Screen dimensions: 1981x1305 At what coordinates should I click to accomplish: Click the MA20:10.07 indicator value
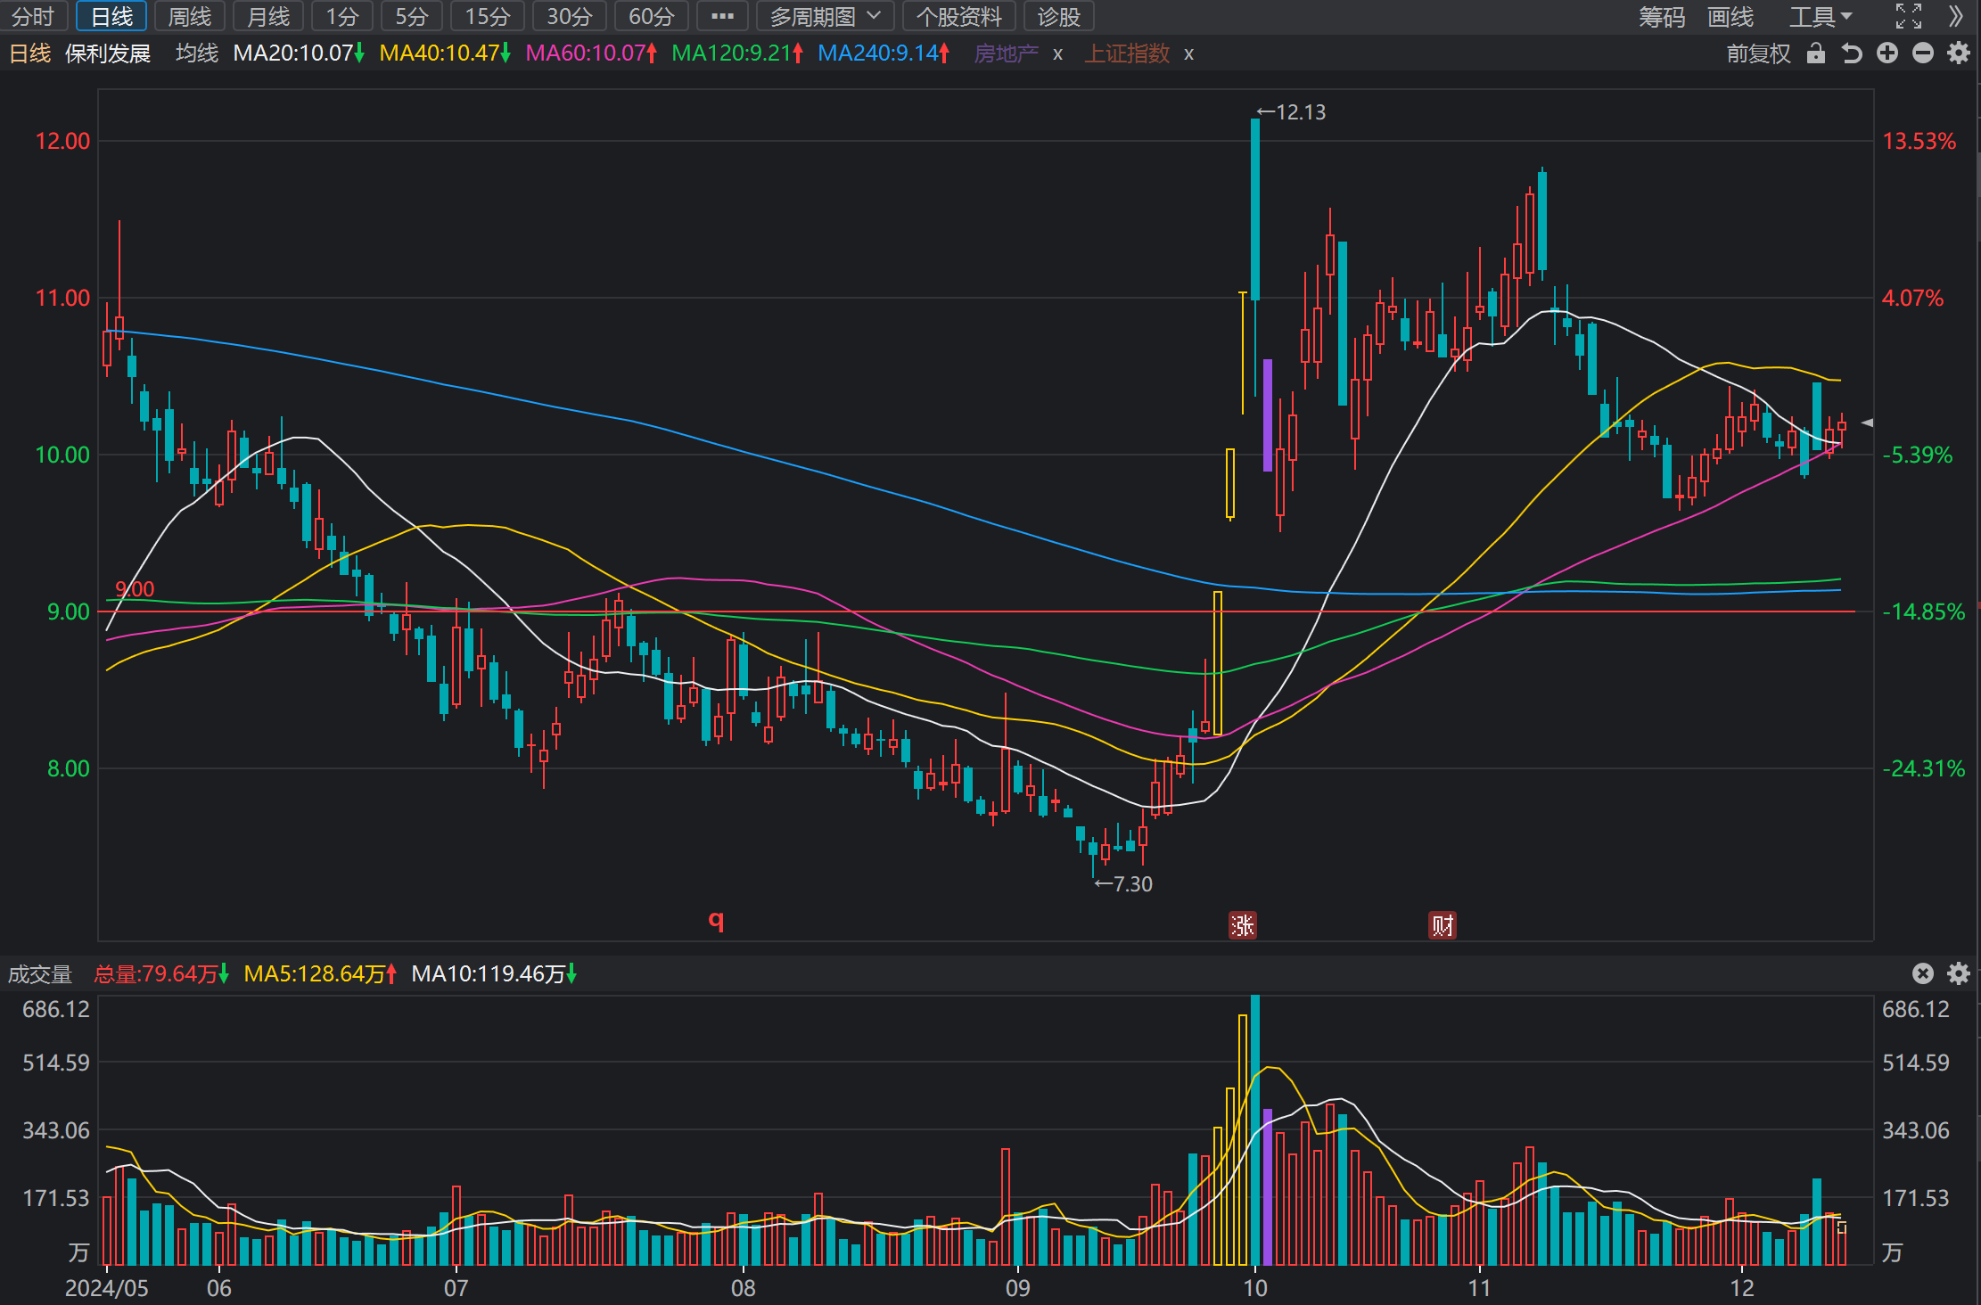299,53
